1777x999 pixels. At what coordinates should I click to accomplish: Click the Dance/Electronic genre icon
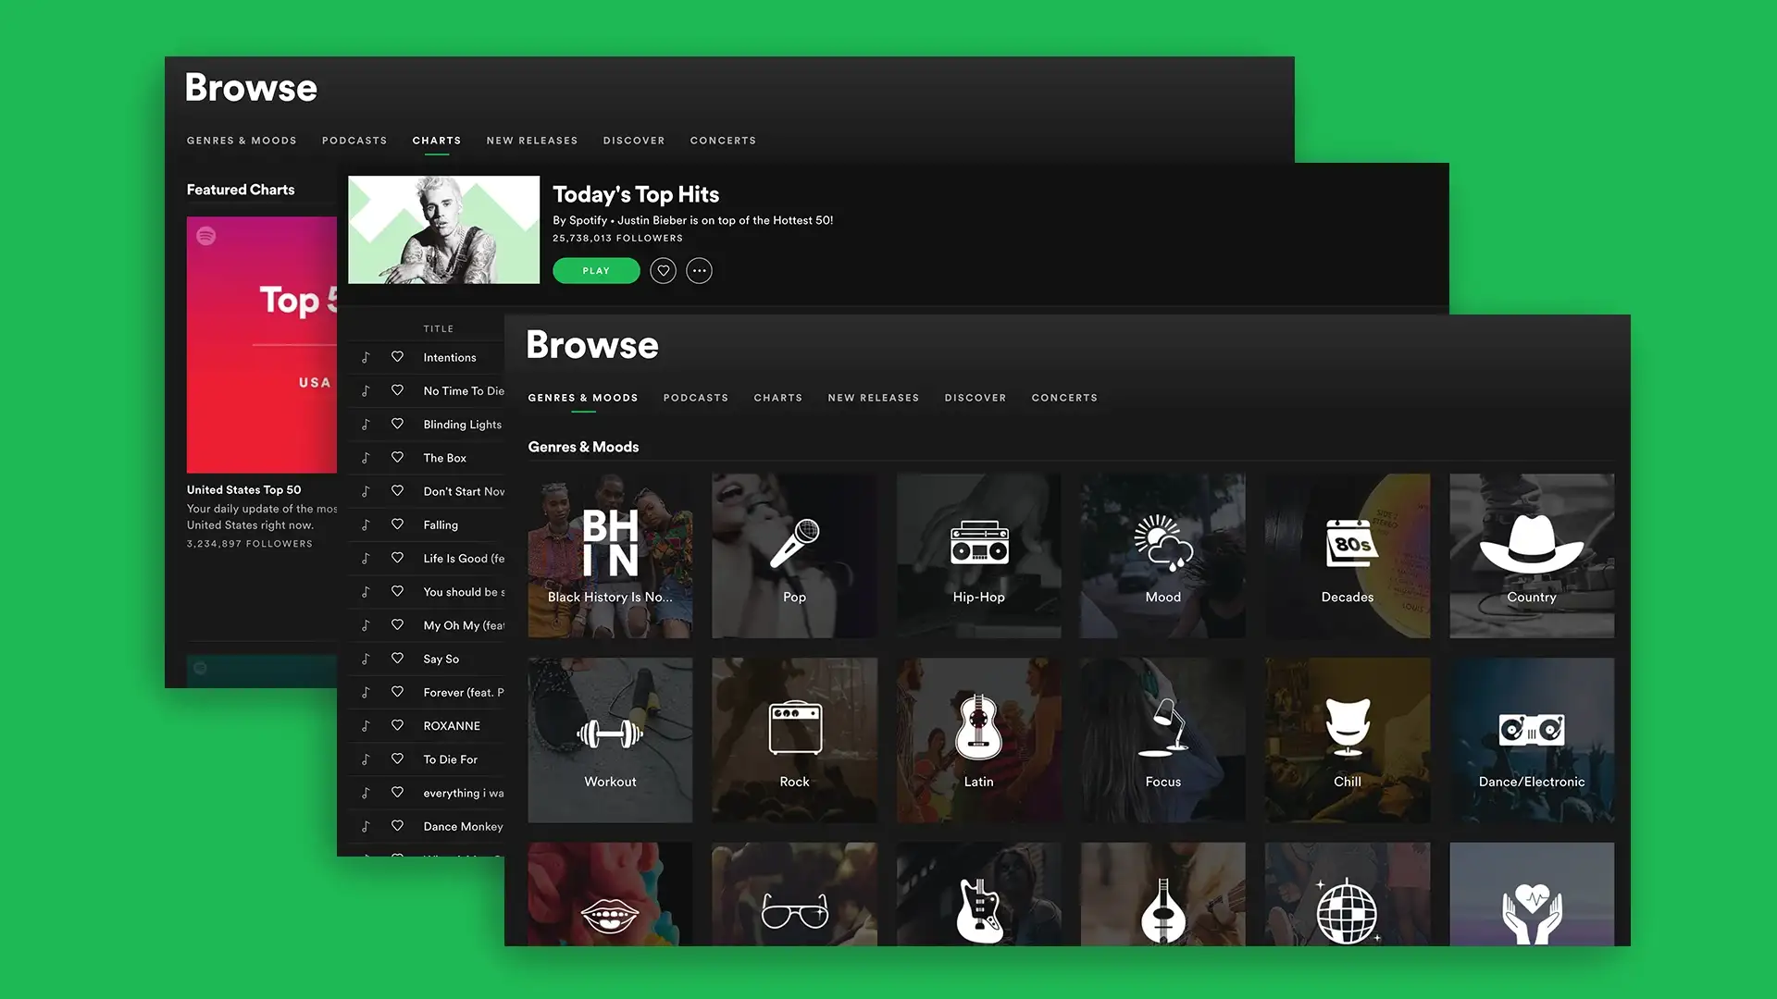[1532, 728]
